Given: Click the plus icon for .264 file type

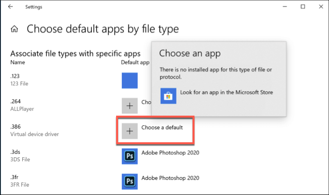Looking at the screenshot, I should coord(130,105).
